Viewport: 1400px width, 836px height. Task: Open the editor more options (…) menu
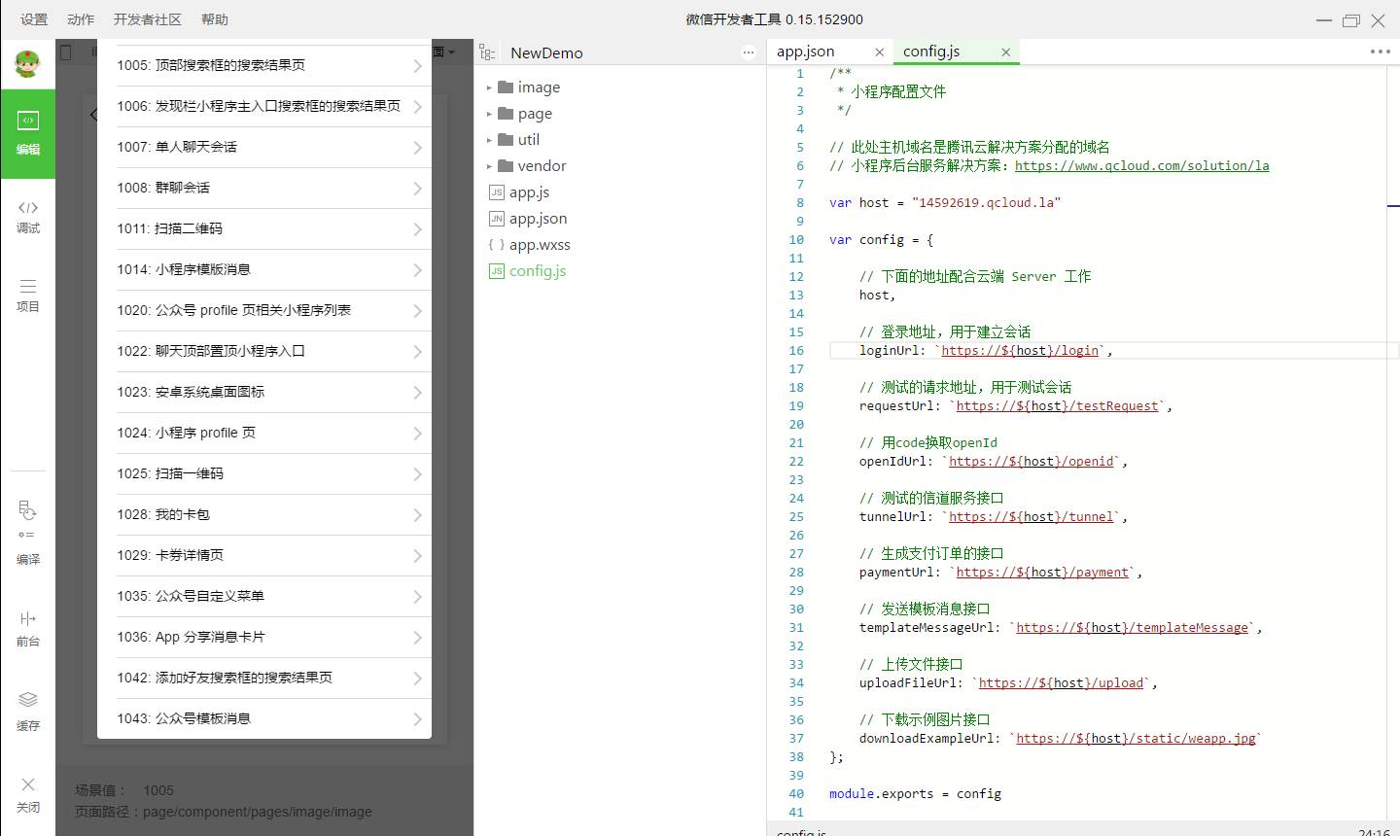coord(1380,52)
